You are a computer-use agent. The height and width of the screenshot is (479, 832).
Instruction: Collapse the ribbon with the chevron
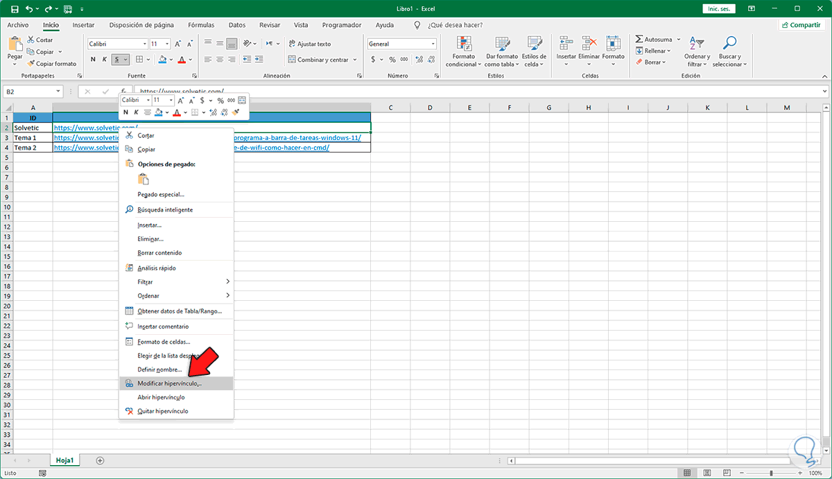click(x=824, y=75)
